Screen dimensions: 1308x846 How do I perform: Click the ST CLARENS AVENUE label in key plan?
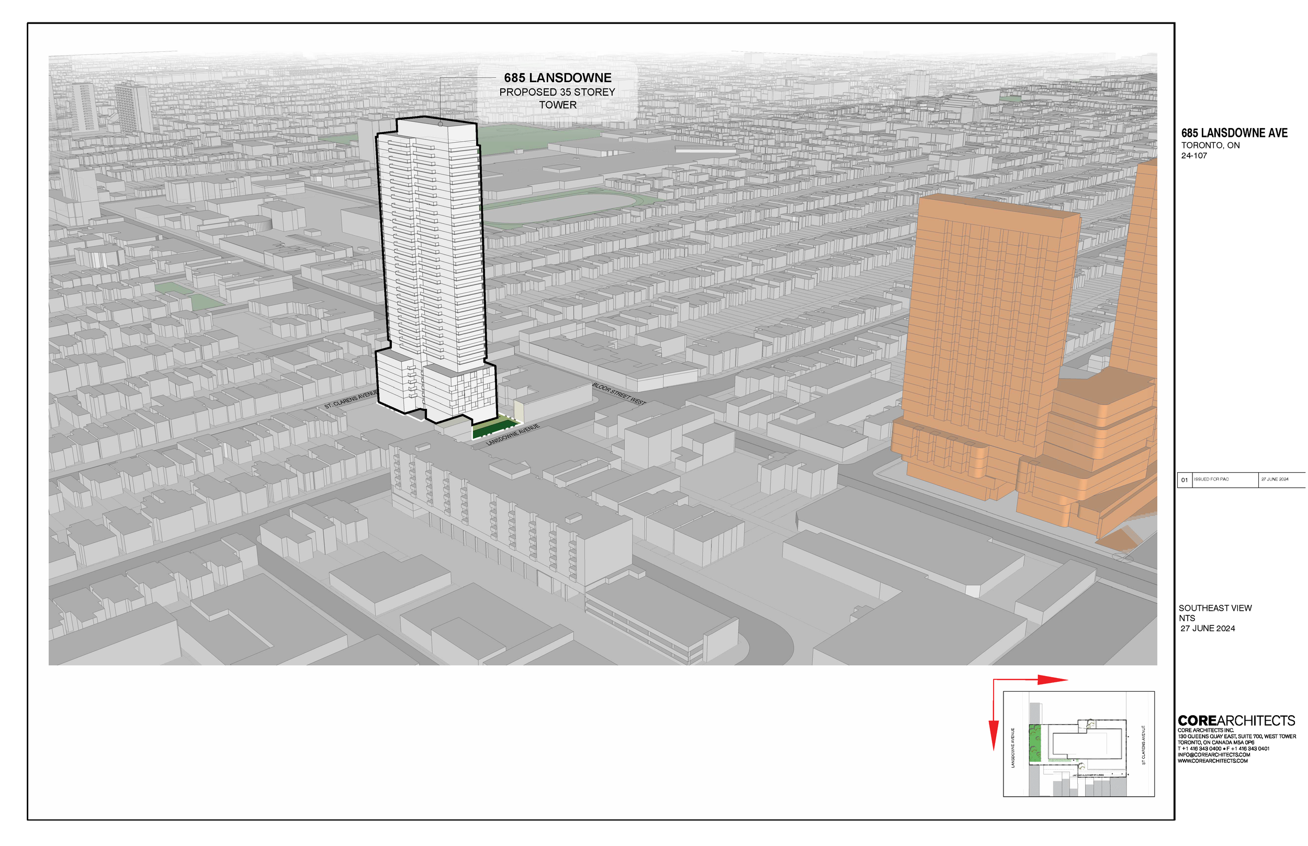(1144, 745)
